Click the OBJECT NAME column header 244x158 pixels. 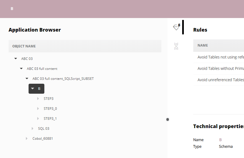tap(24, 46)
